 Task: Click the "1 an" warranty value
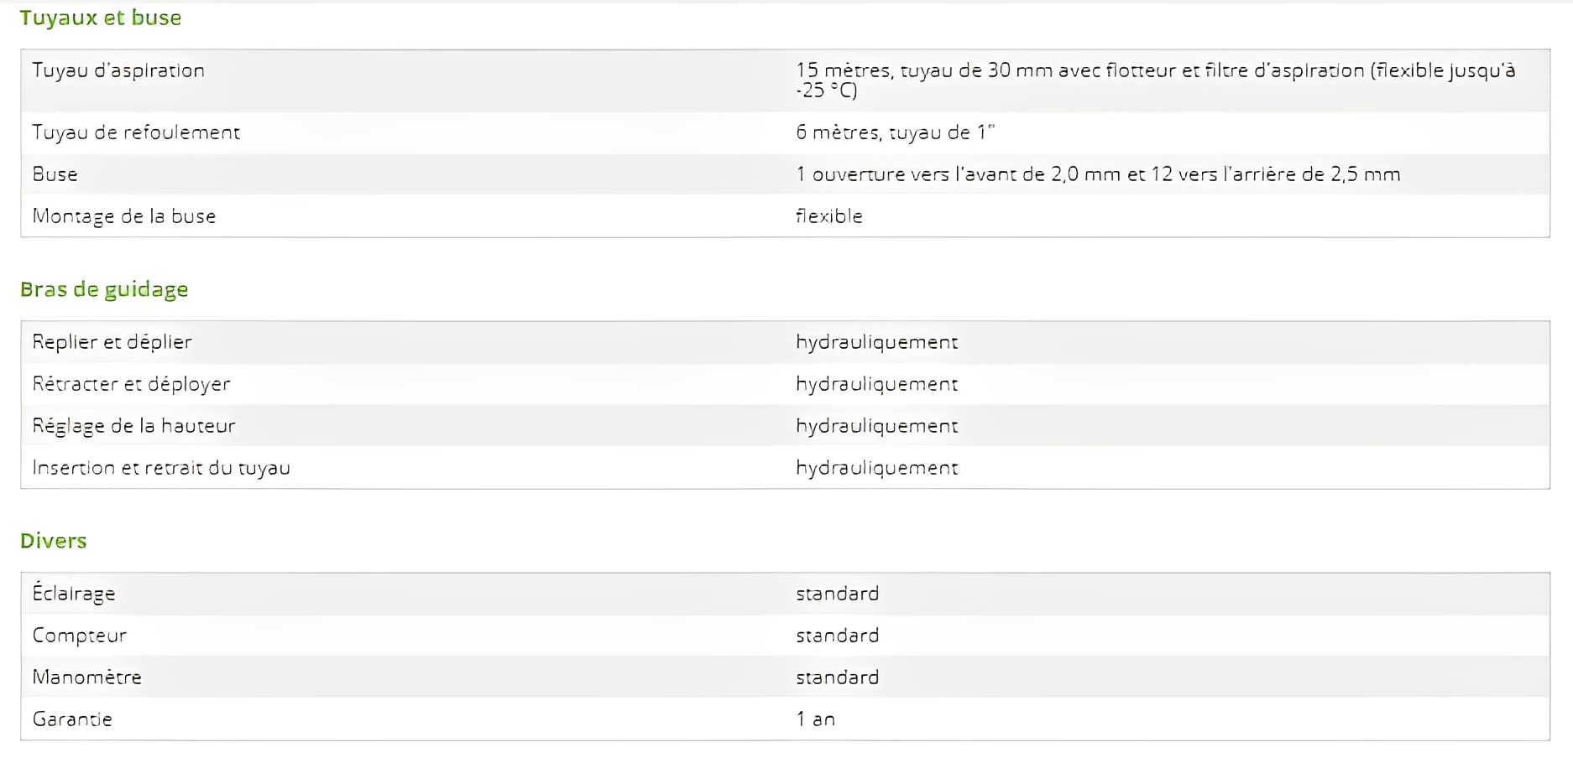(815, 719)
